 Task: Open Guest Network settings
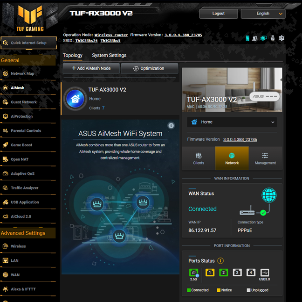24,102
